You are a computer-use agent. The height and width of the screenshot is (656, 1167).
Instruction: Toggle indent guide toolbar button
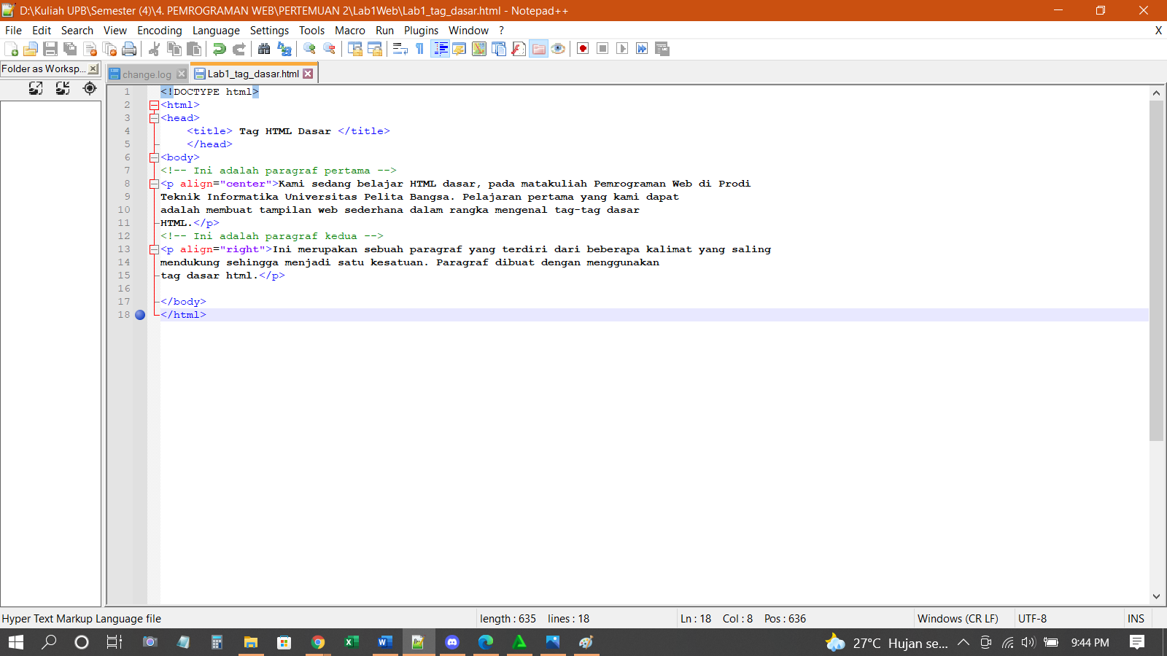(440, 49)
